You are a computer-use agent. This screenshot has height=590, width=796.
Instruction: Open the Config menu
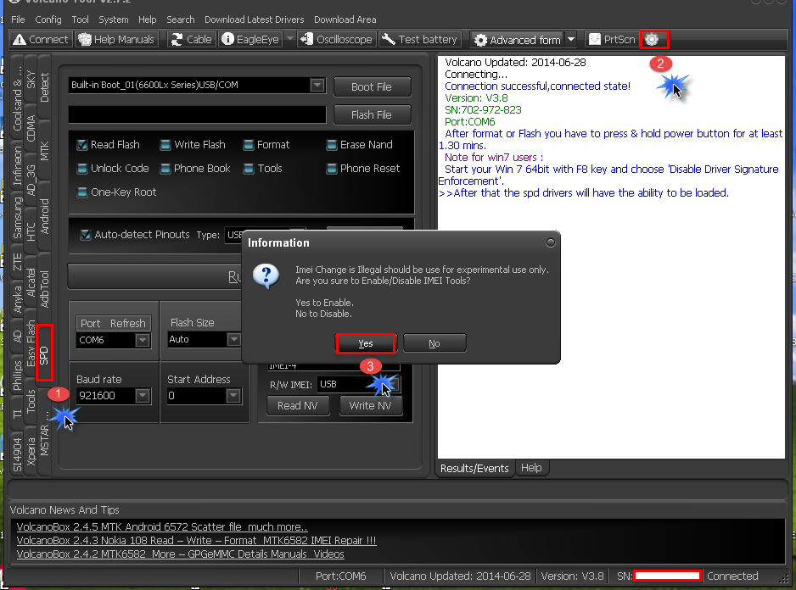tap(48, 19)
